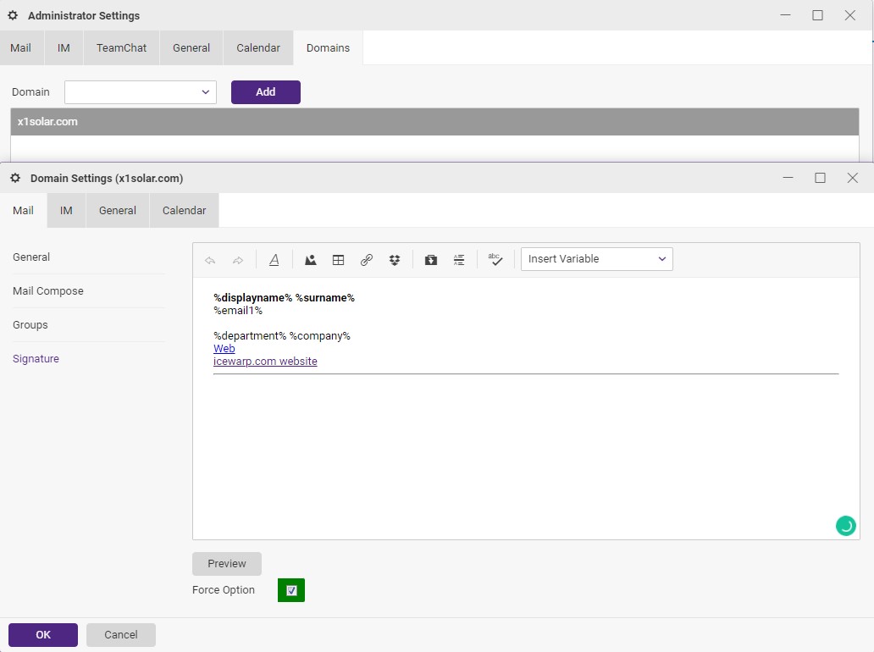Insert an image using the picture icon
The image size is (874, 652).
[311, 260]
